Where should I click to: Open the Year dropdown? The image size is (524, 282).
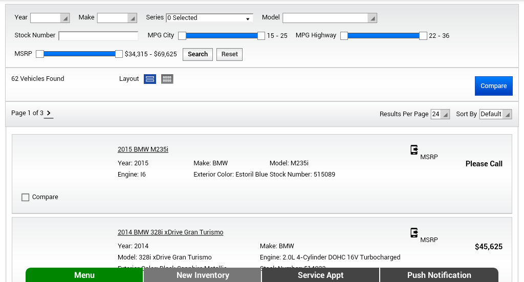click(x=50, y=18)
